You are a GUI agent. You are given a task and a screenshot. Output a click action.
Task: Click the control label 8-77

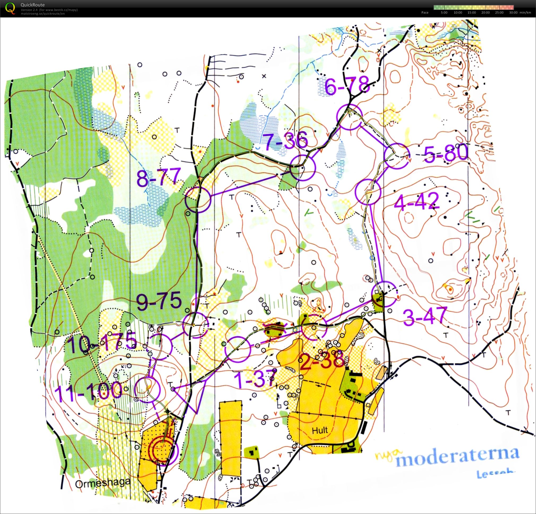(159, 178)
